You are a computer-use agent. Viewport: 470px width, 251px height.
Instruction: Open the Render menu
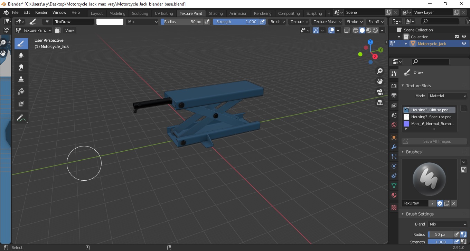click(41, 12)
